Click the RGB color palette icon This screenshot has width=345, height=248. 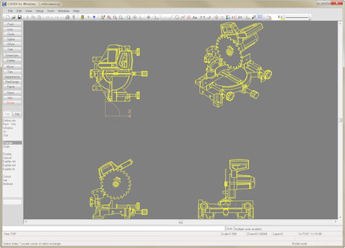pos(228,17)
